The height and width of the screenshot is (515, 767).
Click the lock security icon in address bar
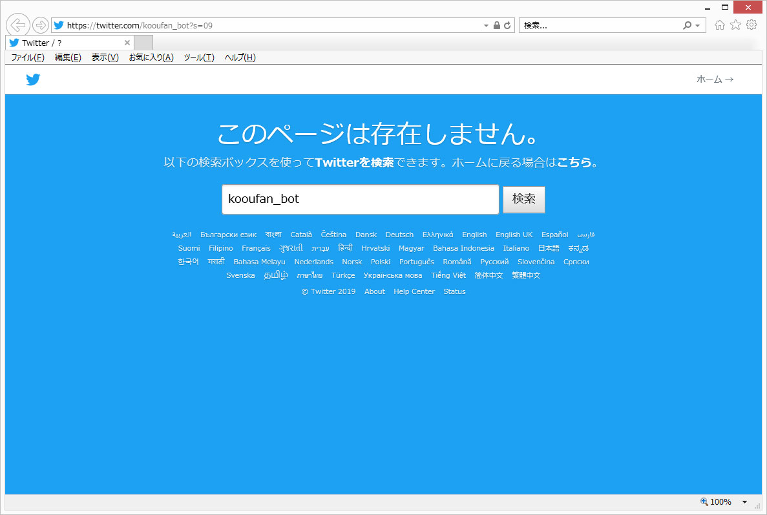click(496, 25)
